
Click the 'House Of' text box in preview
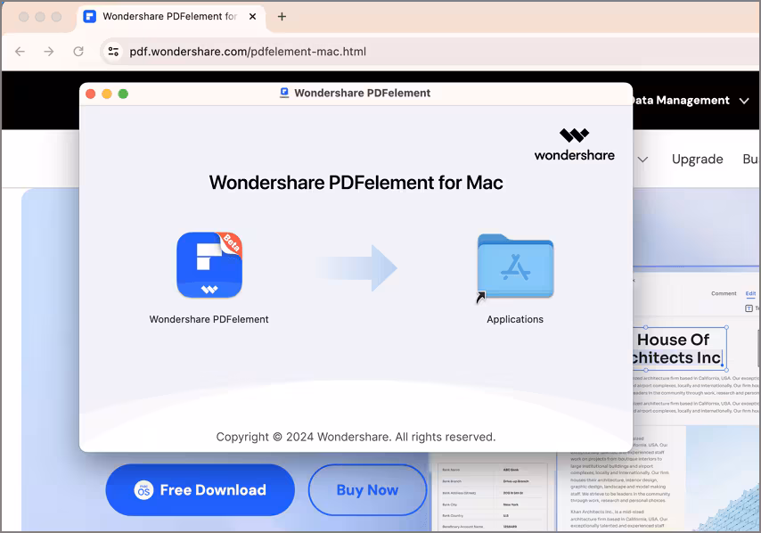(679, 348)
